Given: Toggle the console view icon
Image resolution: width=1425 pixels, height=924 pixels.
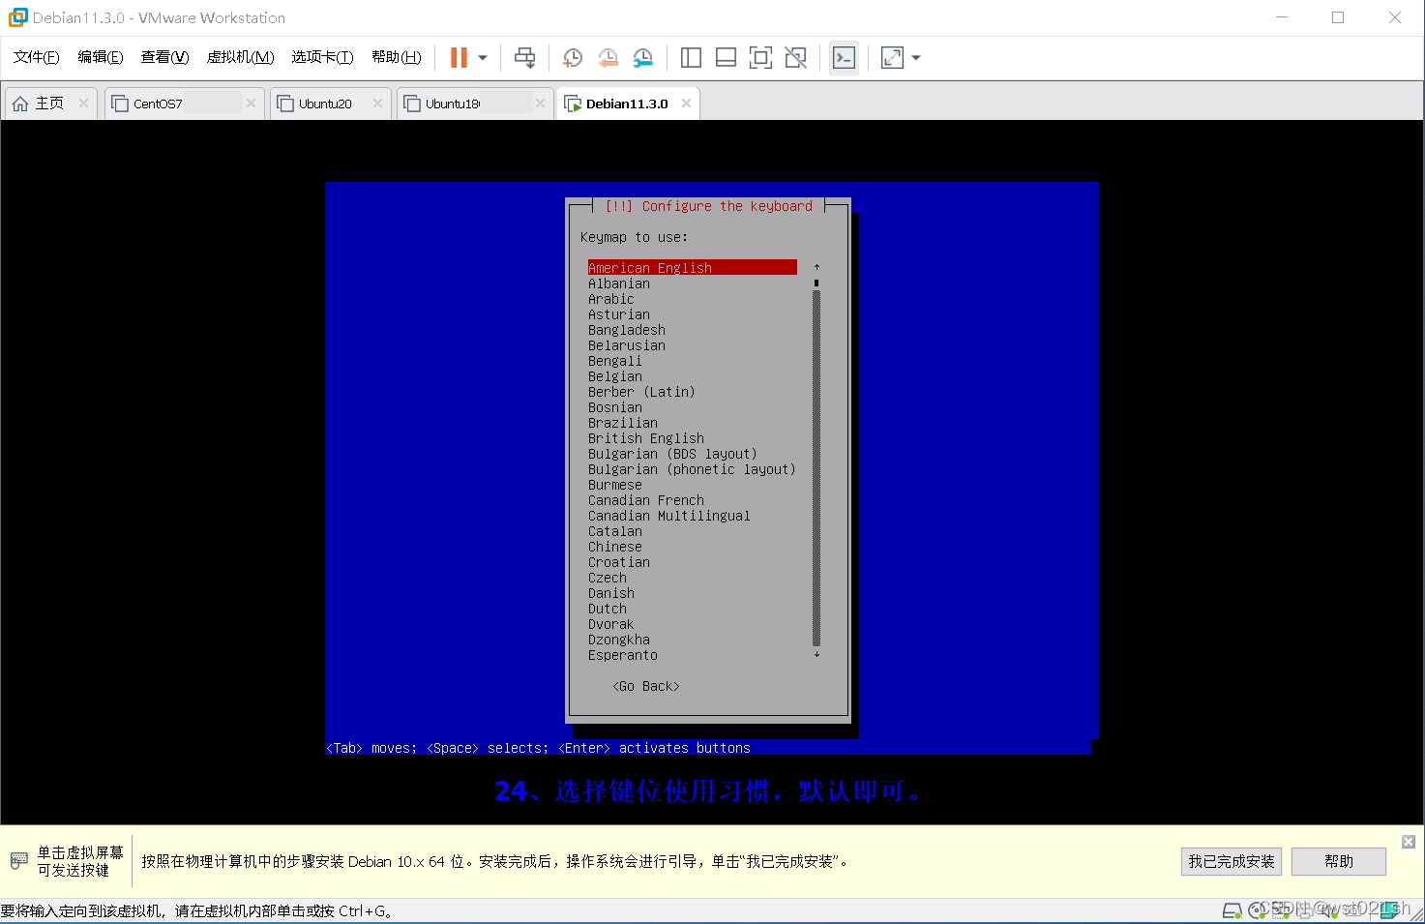Looking at the screenshot, I should pyautogui.click(x=844, y=58).
